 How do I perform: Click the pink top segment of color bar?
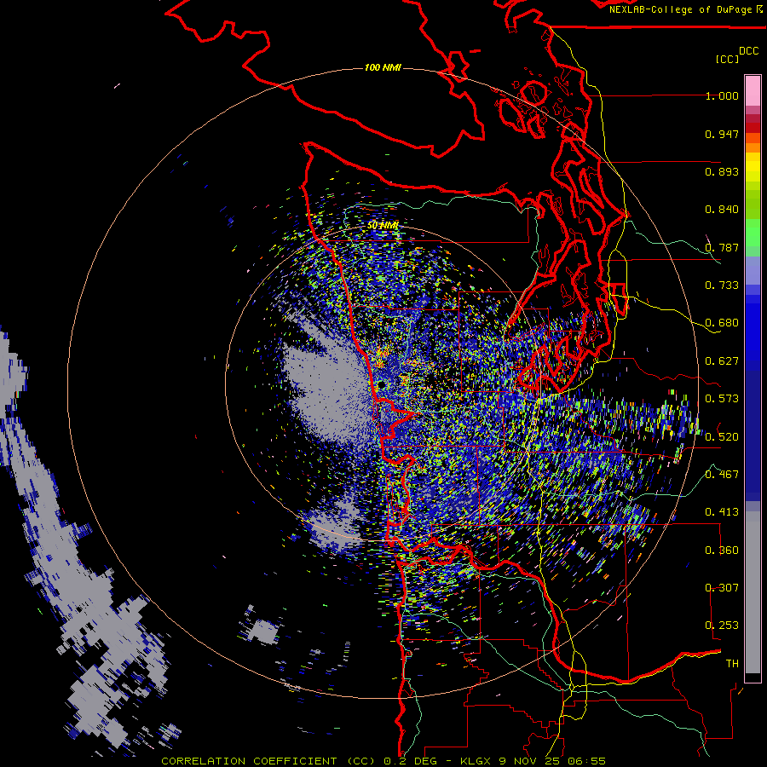tap(753, 90)
